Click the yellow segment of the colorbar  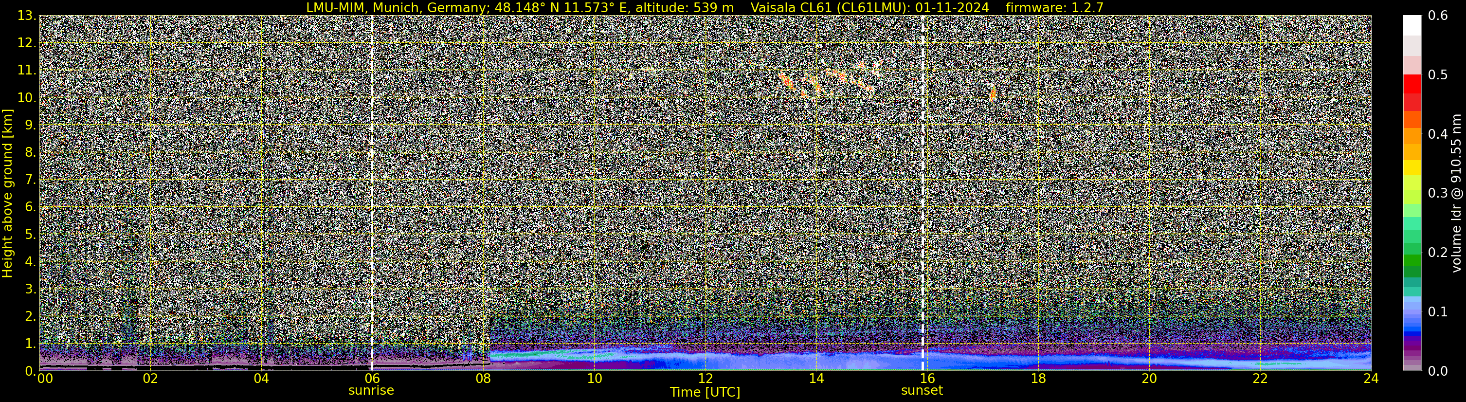click(1412, 168)
